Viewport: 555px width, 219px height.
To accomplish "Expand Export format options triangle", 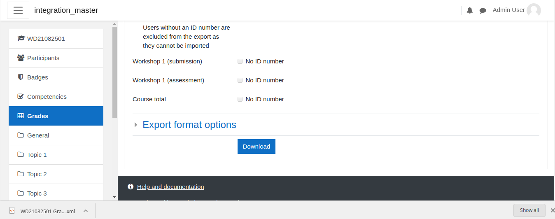I will click(136, 125).
